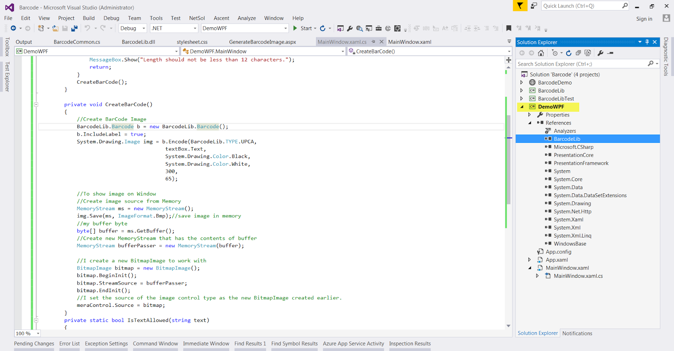The width and height of the screenshot is (674, 351).
Task: Click the bookmark icon in the toolbar
Action: [508, 28]
